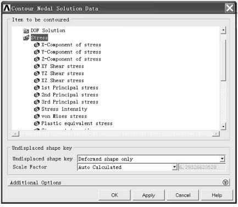Click the horizontal scroll right arrow
The image size is (238, 207).
(216, 134)
